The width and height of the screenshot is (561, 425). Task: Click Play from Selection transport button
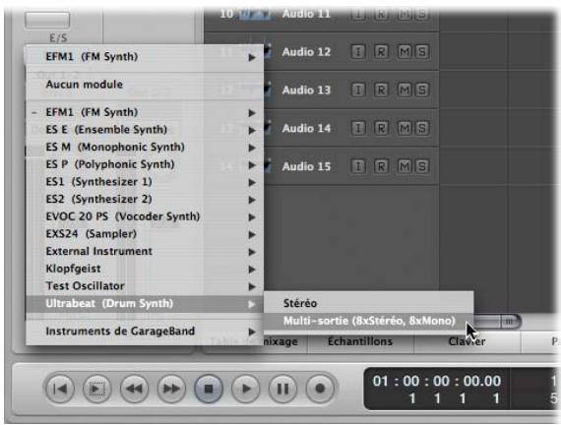pos(96,389)
